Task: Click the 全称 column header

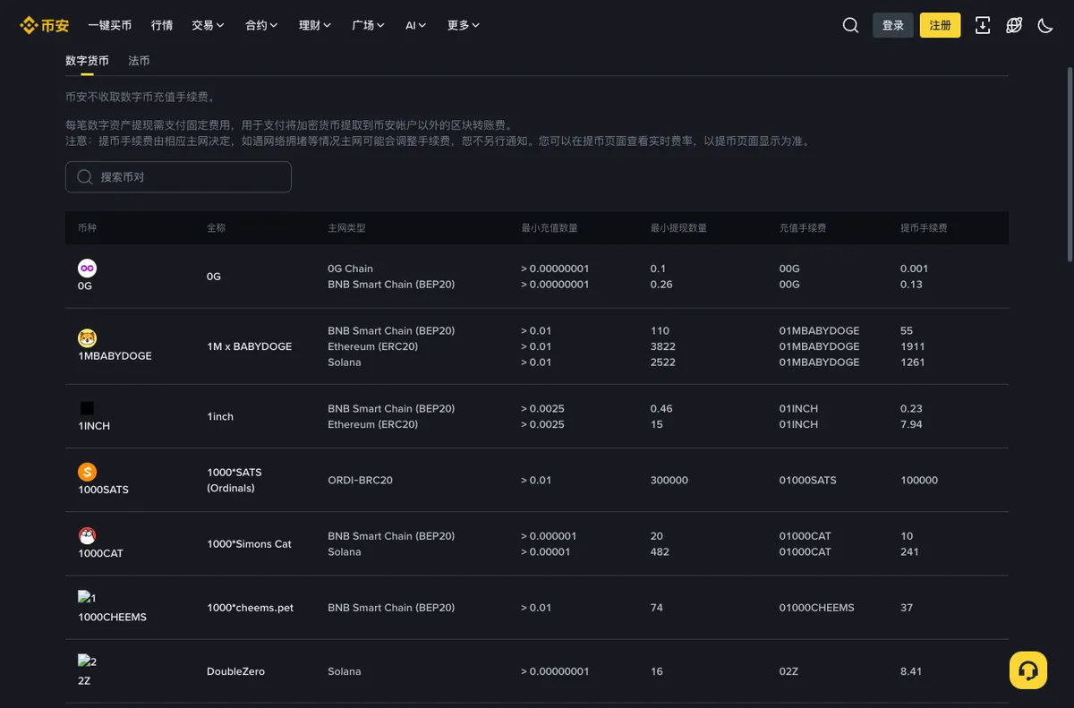Action: coord(216,228)
